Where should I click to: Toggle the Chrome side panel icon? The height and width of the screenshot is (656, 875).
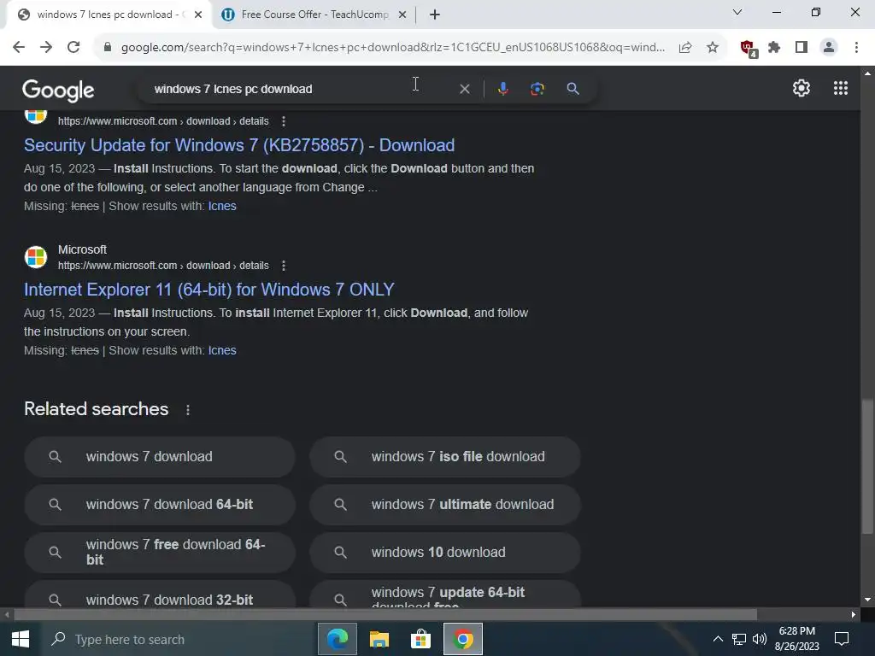[802, 48]
